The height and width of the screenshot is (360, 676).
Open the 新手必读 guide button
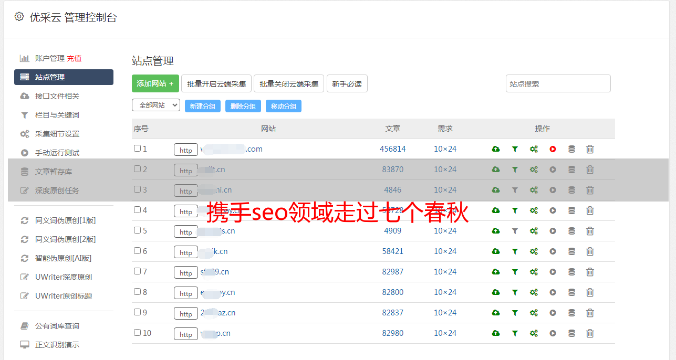click(x=347, y=83)
